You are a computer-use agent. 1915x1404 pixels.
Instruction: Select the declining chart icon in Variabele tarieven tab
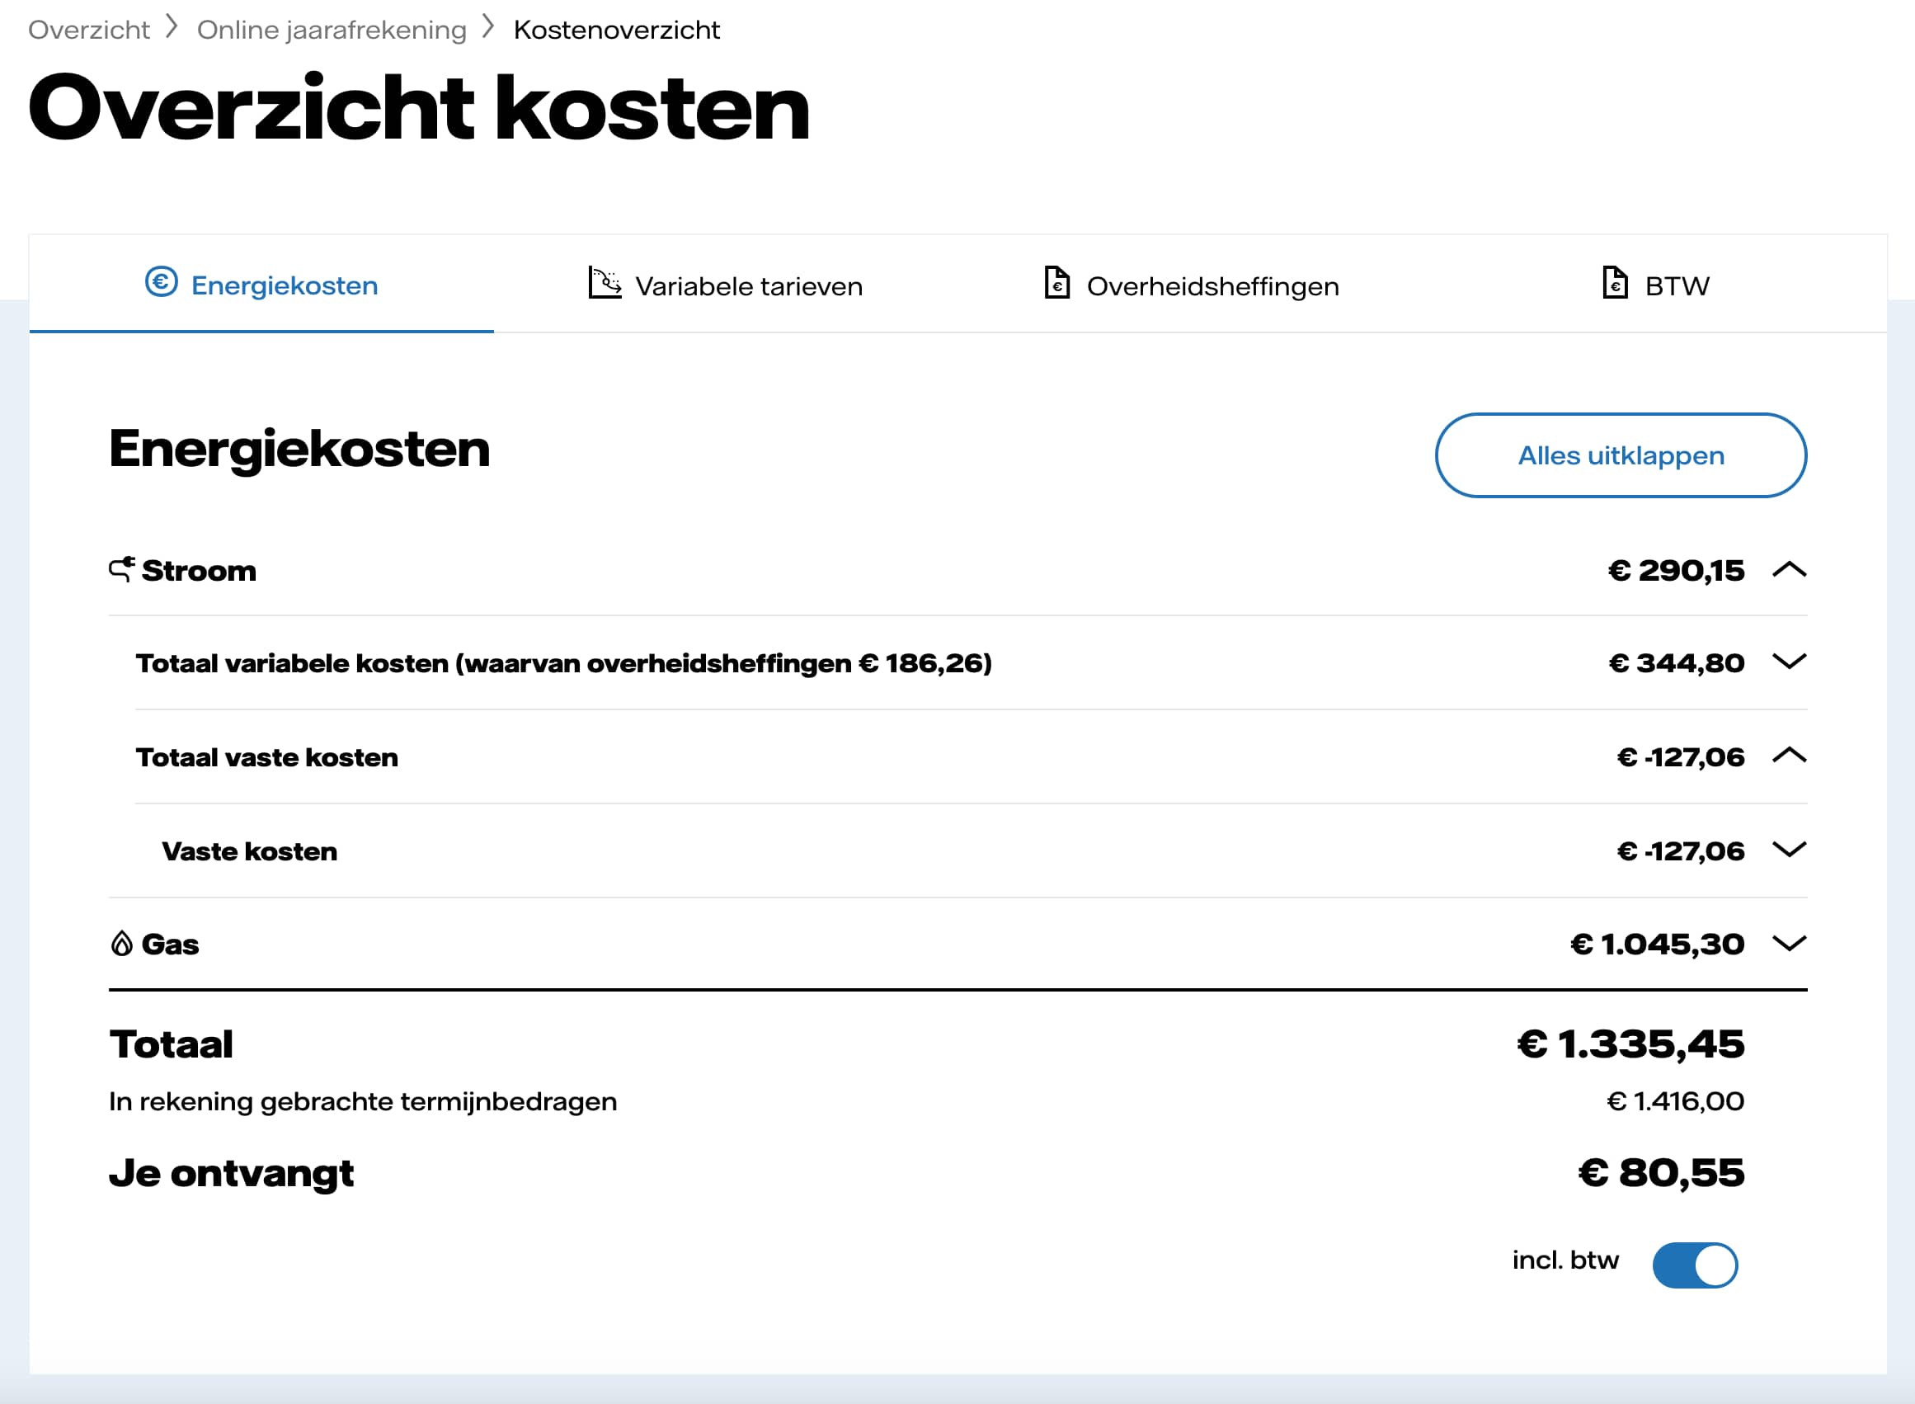click(605, 283)
